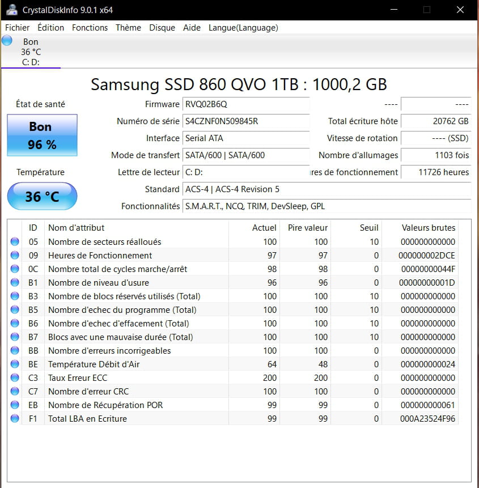
Task: Click status orb for attribute 0C power cycles
Action: (15, 269)
